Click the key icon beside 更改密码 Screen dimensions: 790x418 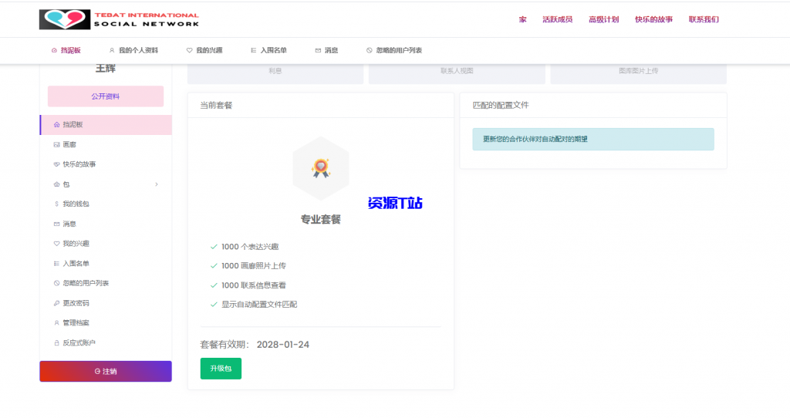point(56,303)
